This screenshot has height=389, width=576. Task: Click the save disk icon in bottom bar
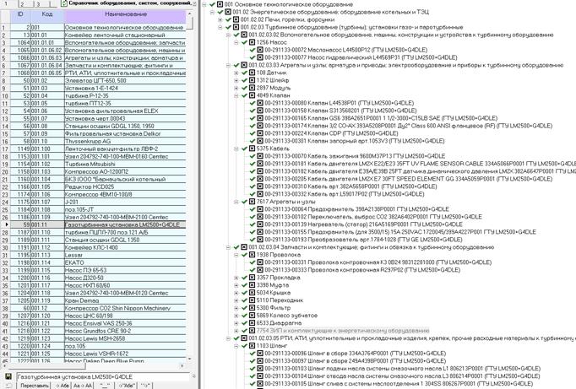click(x=8, y=375)
